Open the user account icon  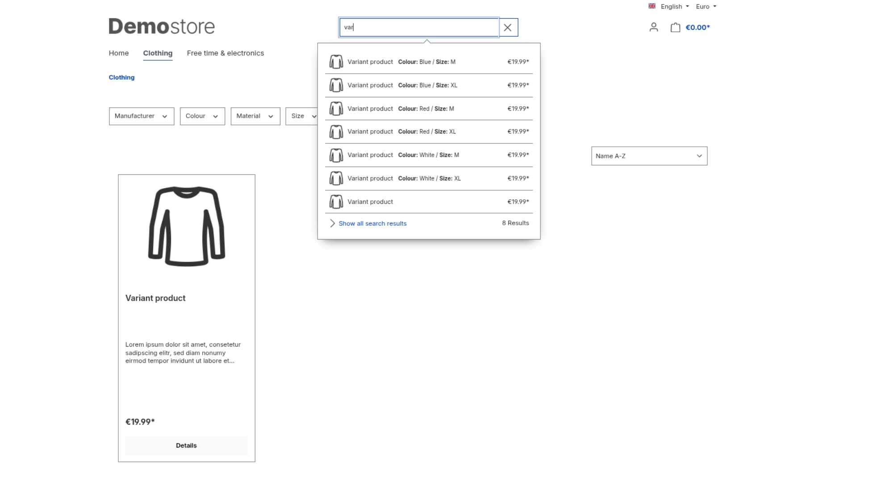[653, 27]
